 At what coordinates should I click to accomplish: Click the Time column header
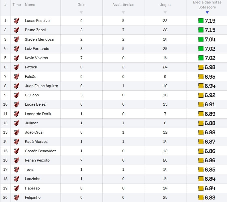click(17, 5)
